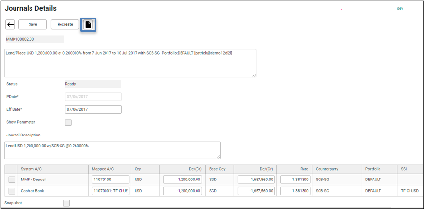Click the Counterparty column header
The width and height of the screenshot is (425, 210).
click(x=326, y=169)
